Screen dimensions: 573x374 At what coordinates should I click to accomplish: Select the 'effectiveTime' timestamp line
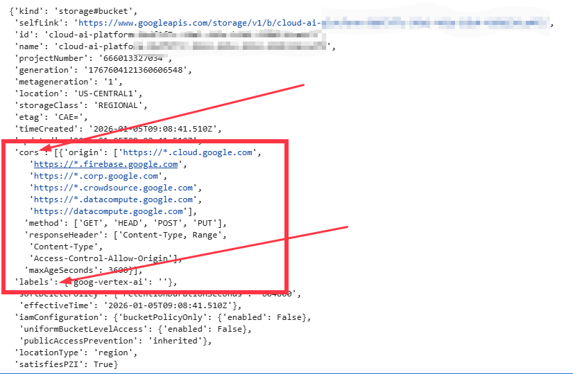point(130,305)
